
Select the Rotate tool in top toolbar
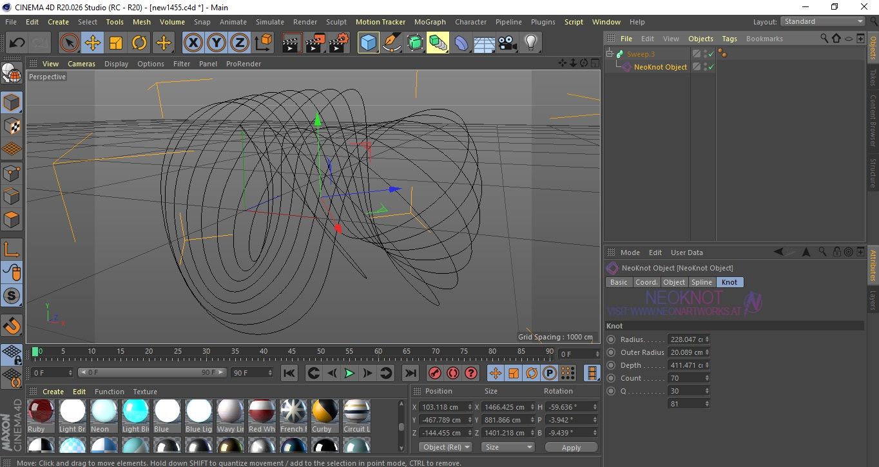click(x=139, y=43)
